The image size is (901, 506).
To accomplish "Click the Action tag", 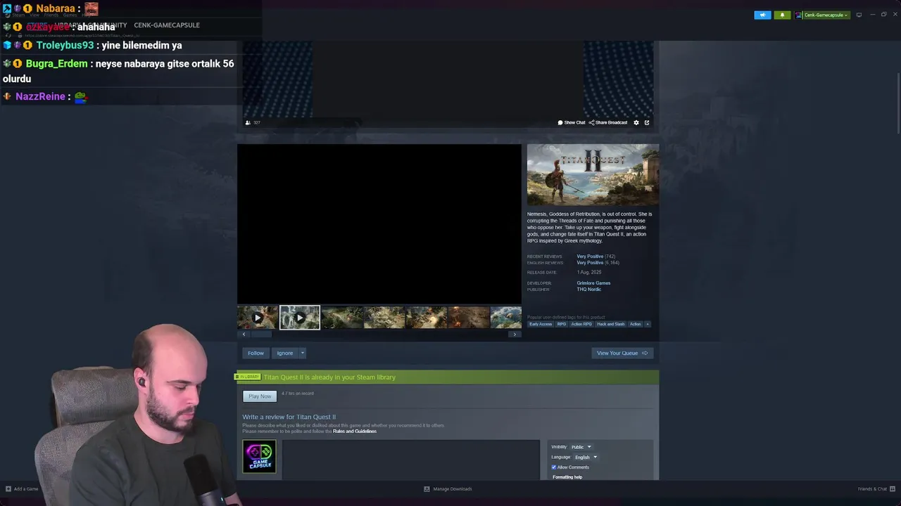I will point(636,324).
